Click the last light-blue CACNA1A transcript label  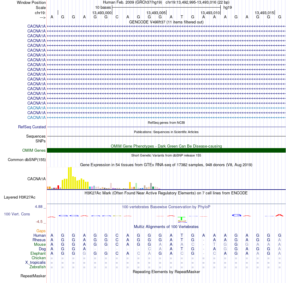click(36, 117)
